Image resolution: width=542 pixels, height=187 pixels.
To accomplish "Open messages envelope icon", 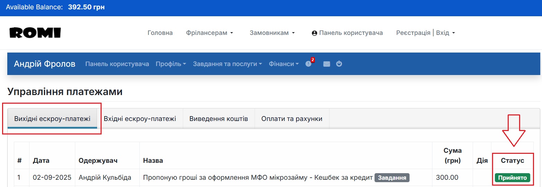I will (x=327, y=64).
